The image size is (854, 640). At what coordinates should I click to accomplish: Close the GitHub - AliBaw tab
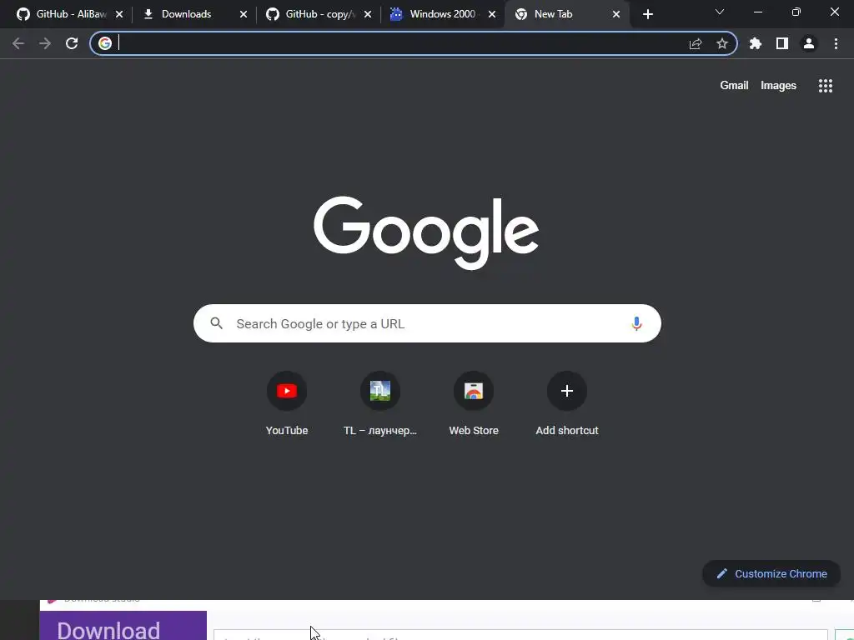[119, 14]
